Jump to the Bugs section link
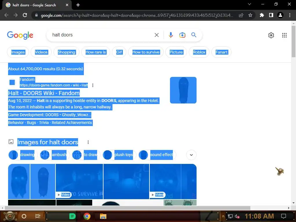This screenshot has height=222, width=296. 31,123
